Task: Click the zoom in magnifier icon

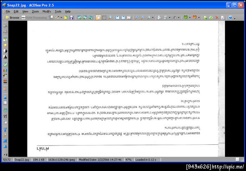Action: [137, 18]
